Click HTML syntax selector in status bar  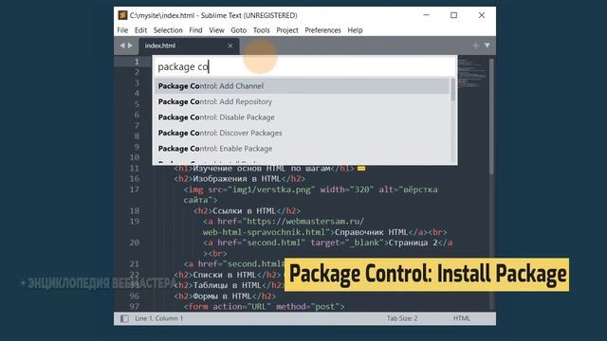462,318
